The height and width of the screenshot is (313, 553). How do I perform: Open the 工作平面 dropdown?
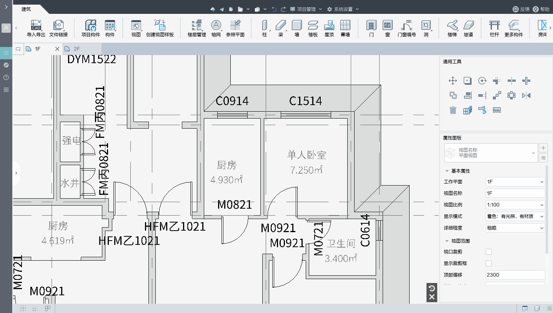[515, 182]
